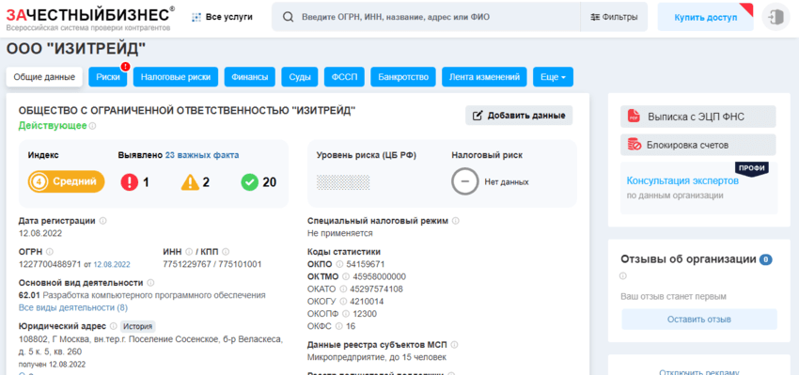Expand the Еще dropdown menu
Viewport: 799px width, 375px height.
(553, 77)
